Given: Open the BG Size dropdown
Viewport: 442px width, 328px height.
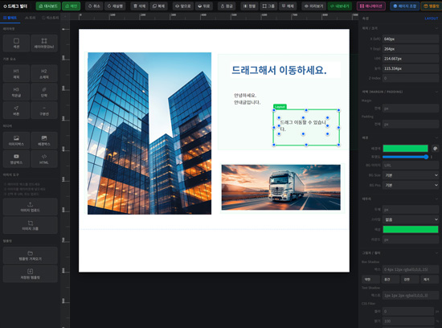Looking at the screenshot, I should (411, 175).
